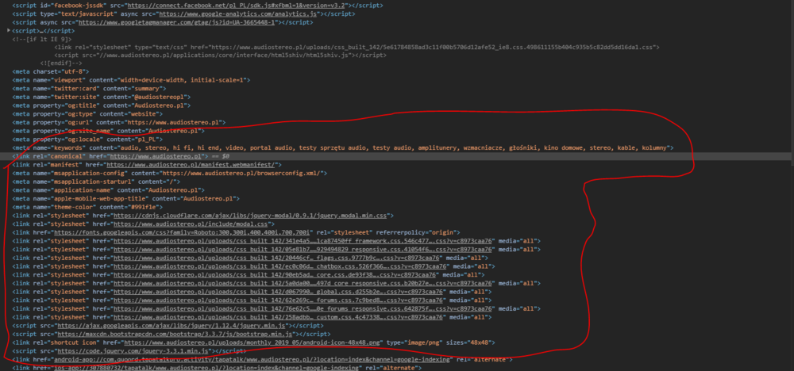Screen dimensions: 794x371
Task: Click the jquery 1.12.4 googleapis script link
Action: tap(205, 325)
